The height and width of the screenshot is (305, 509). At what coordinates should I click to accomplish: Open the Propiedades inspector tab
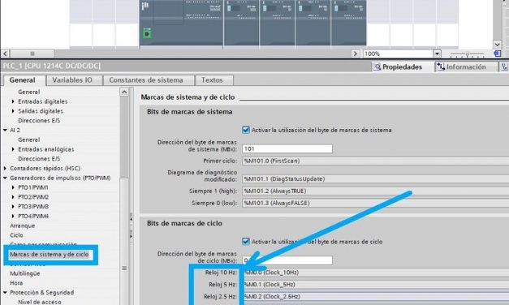pyautogui.click(x=398, y=67)
